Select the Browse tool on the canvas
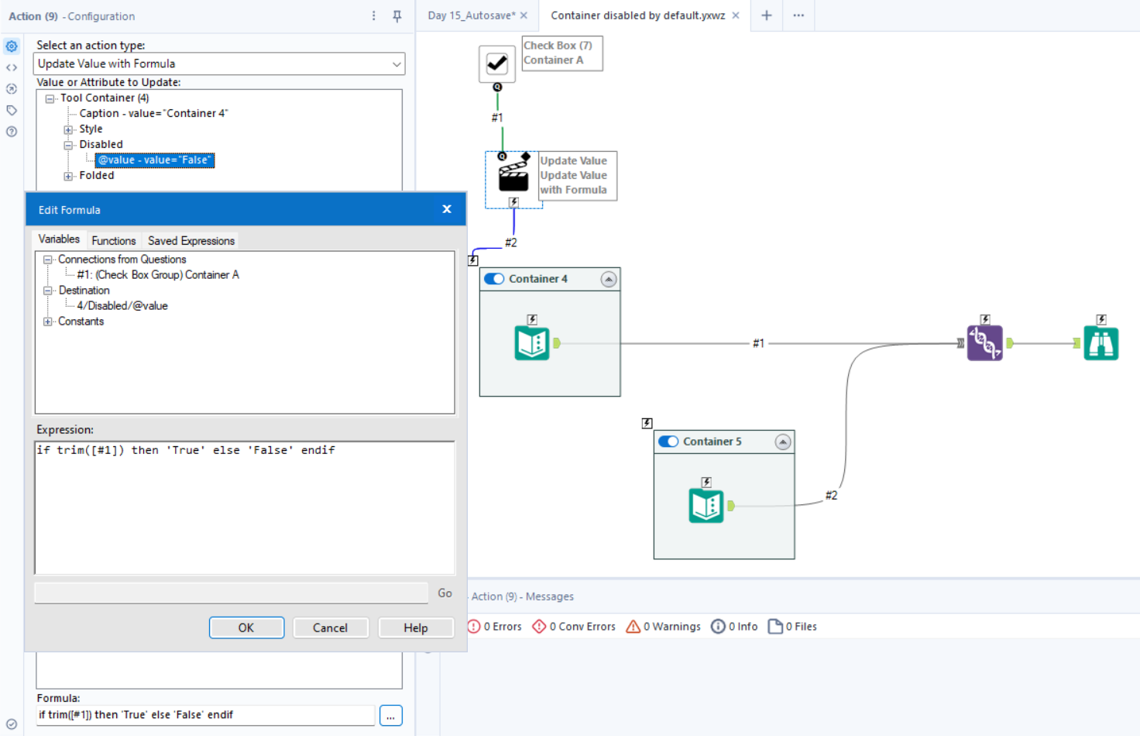The width and height of the screenshot is (1140, 736). point(1101,342)
